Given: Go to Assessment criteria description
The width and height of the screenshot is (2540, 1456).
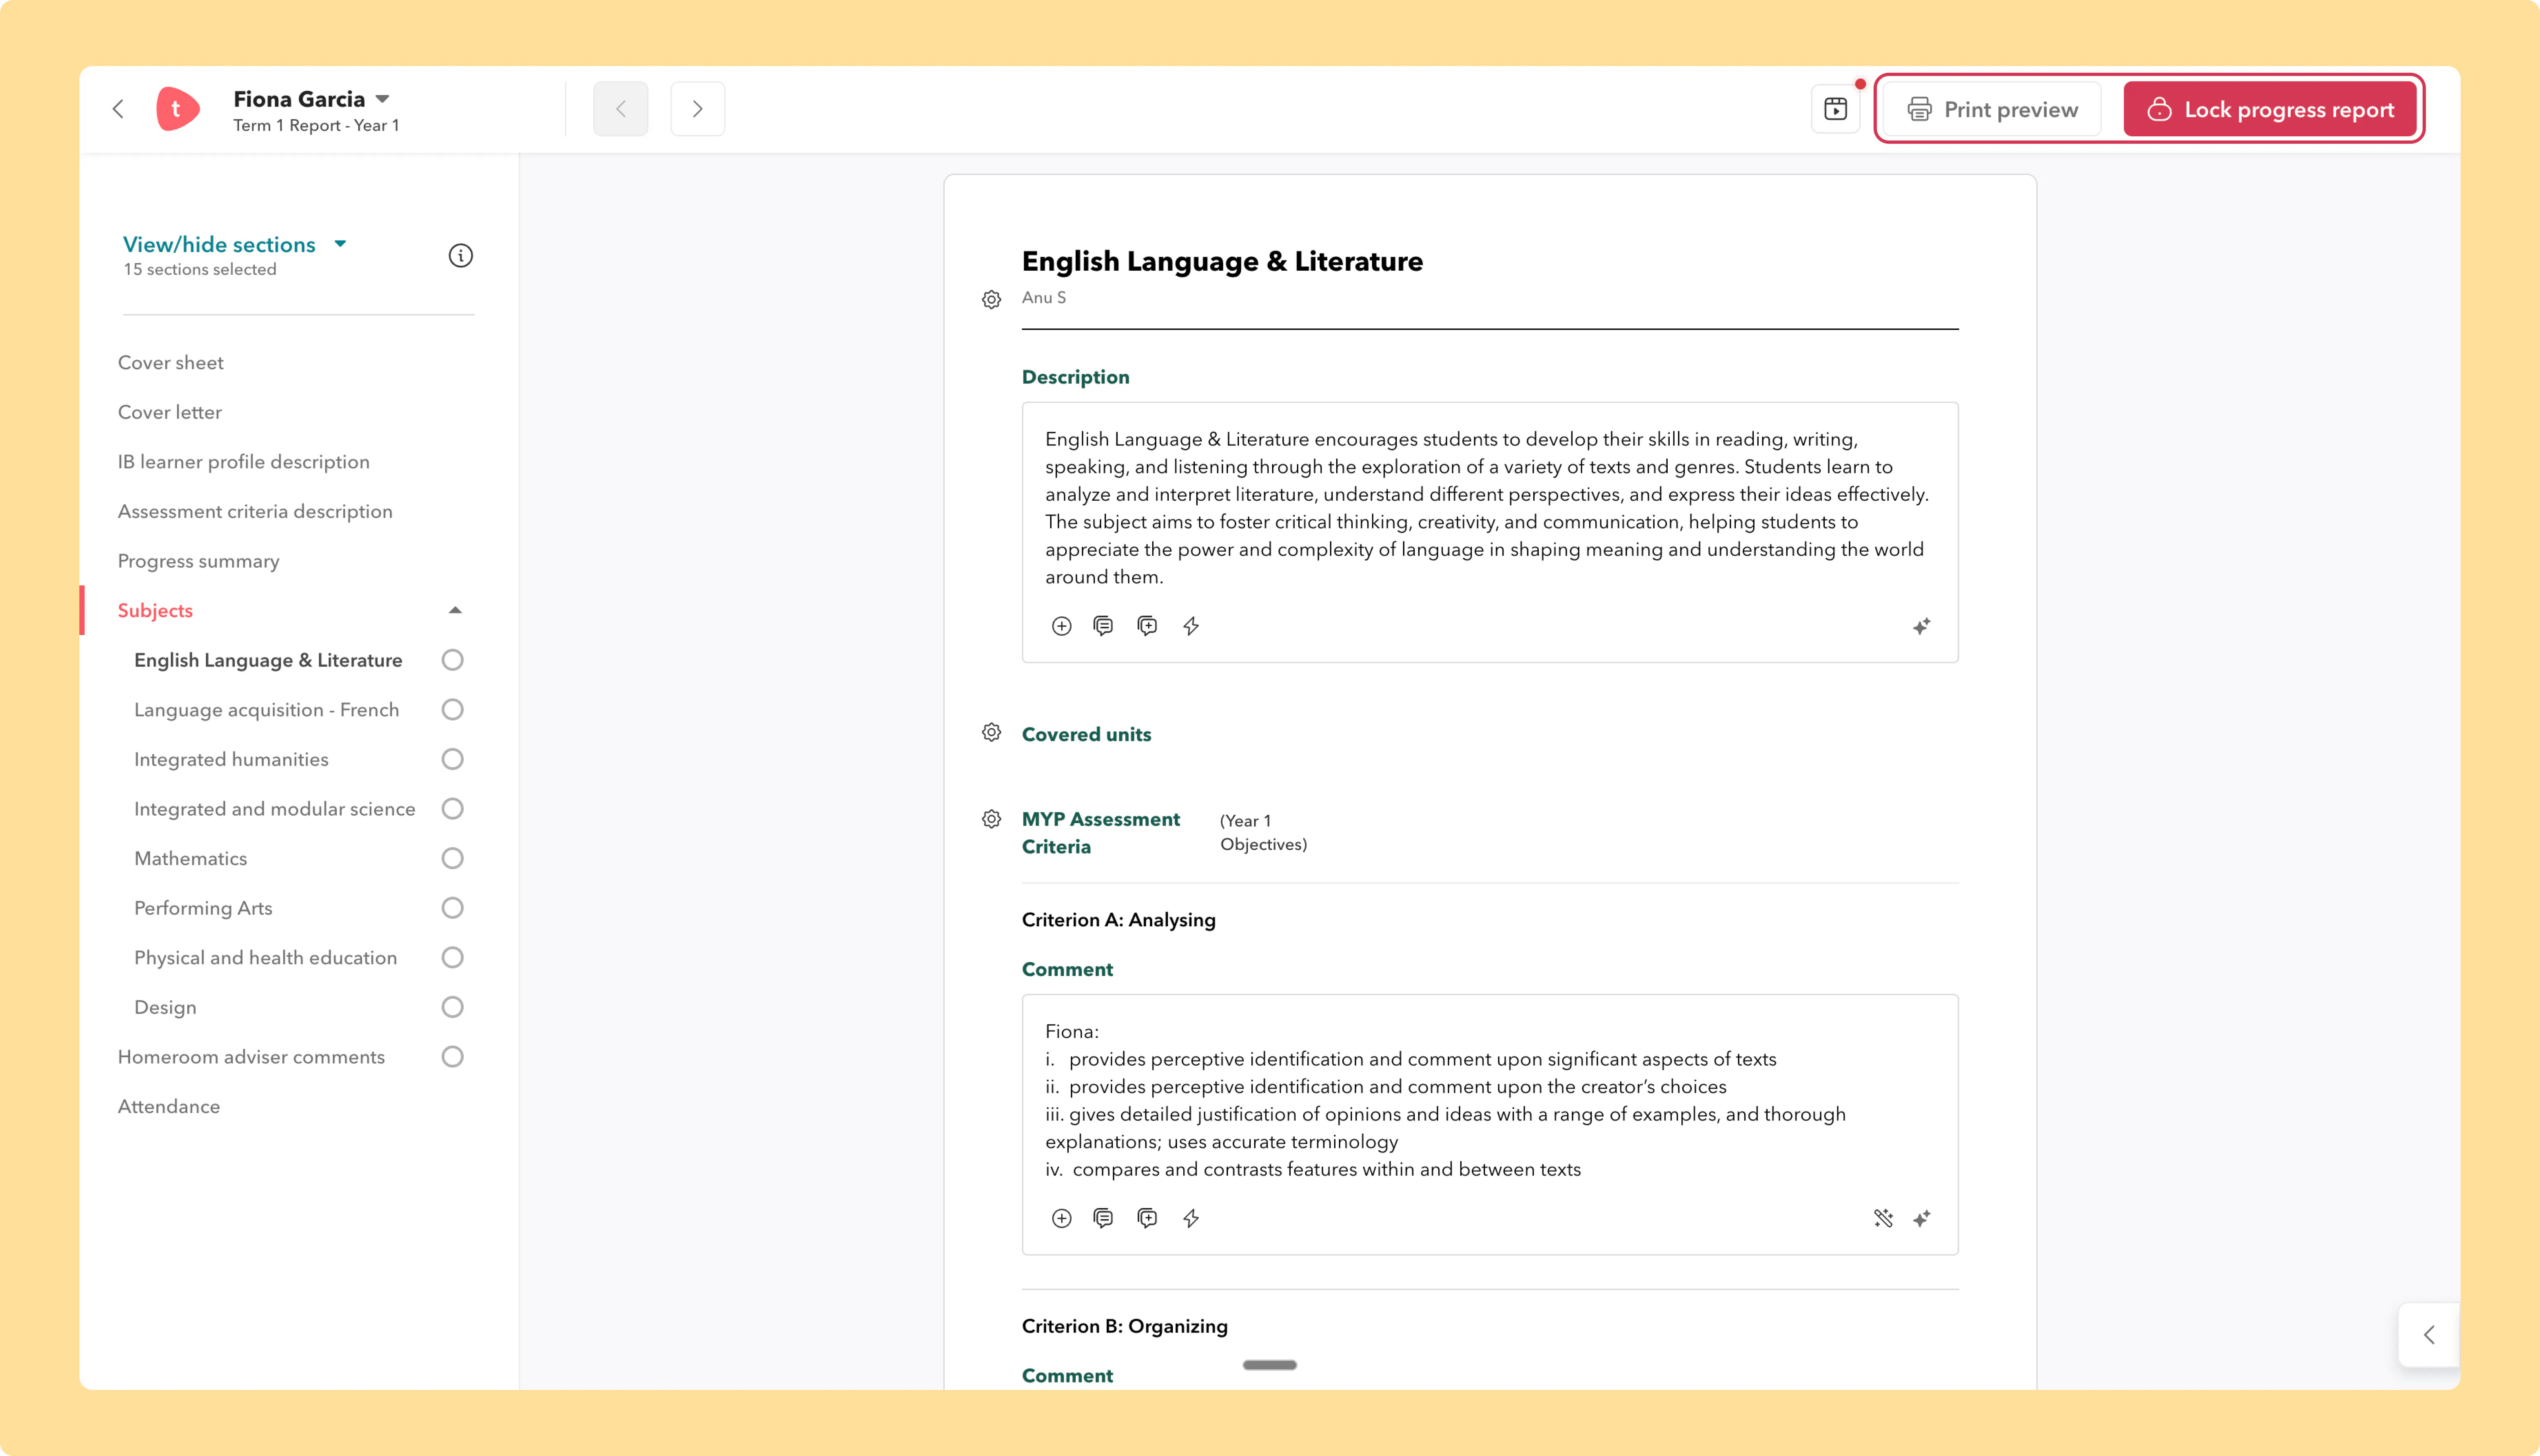Looking at the screenshot, I should click(255, 511).
